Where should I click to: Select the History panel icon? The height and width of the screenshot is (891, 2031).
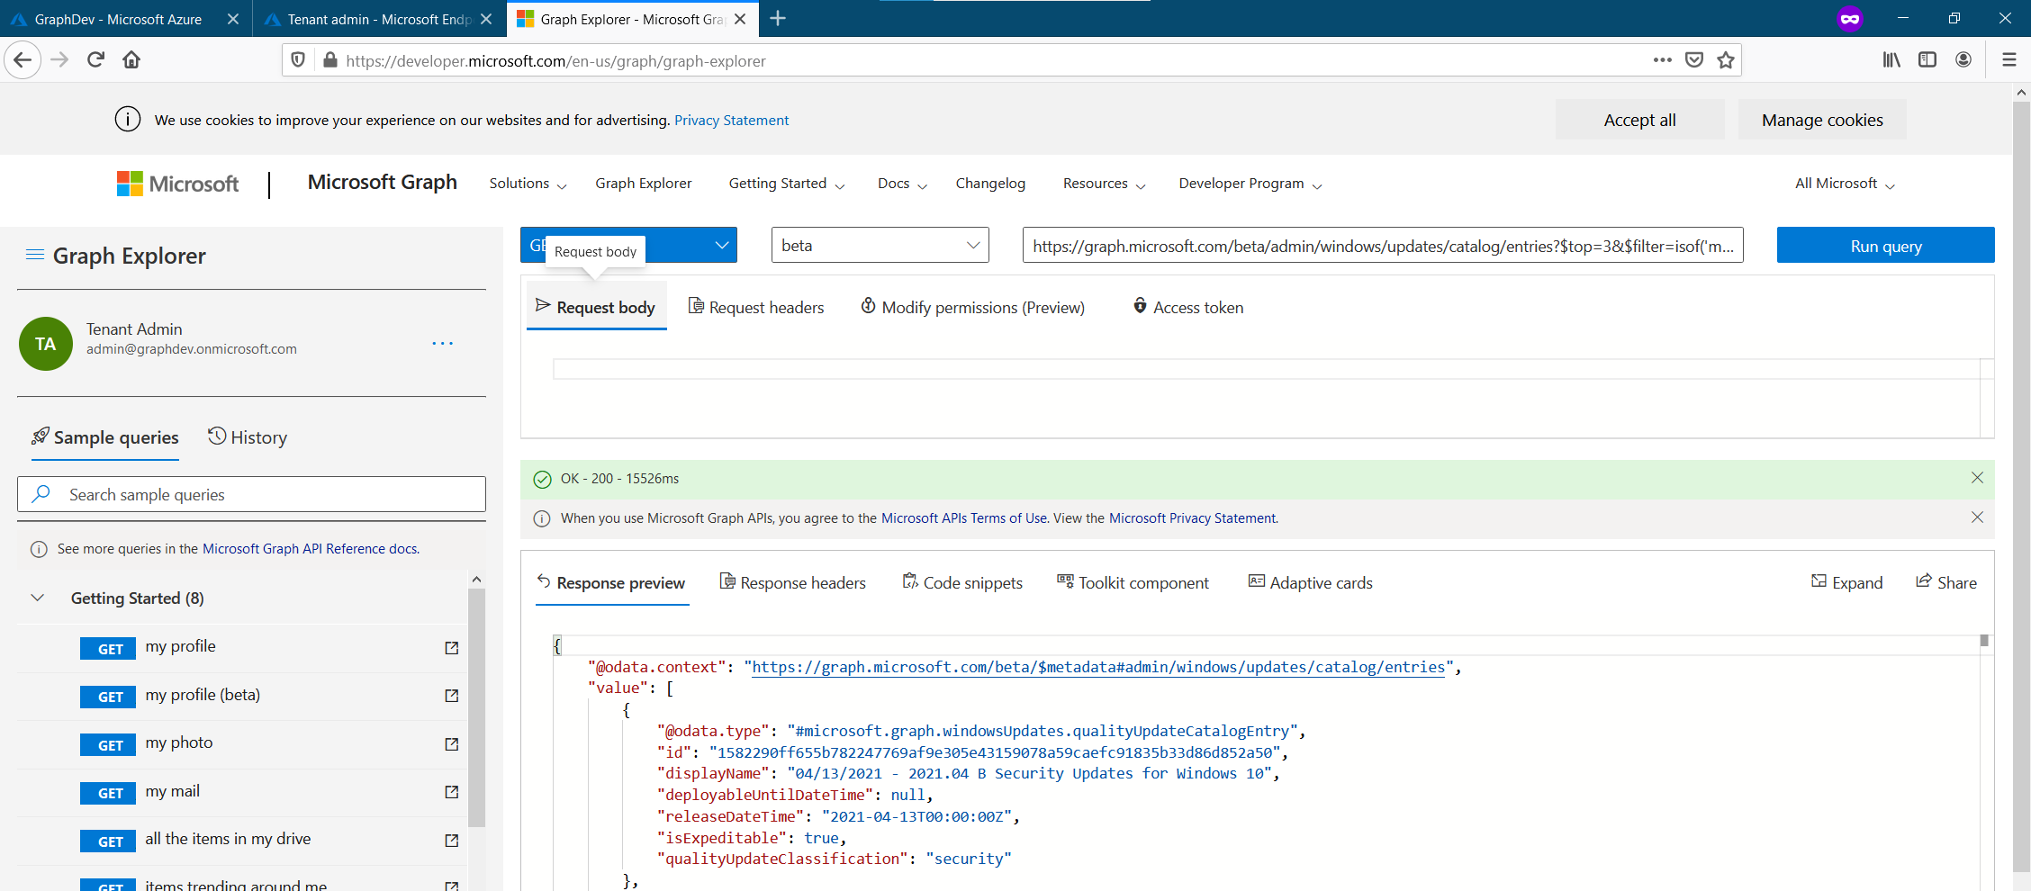click(x=217, y=436)
